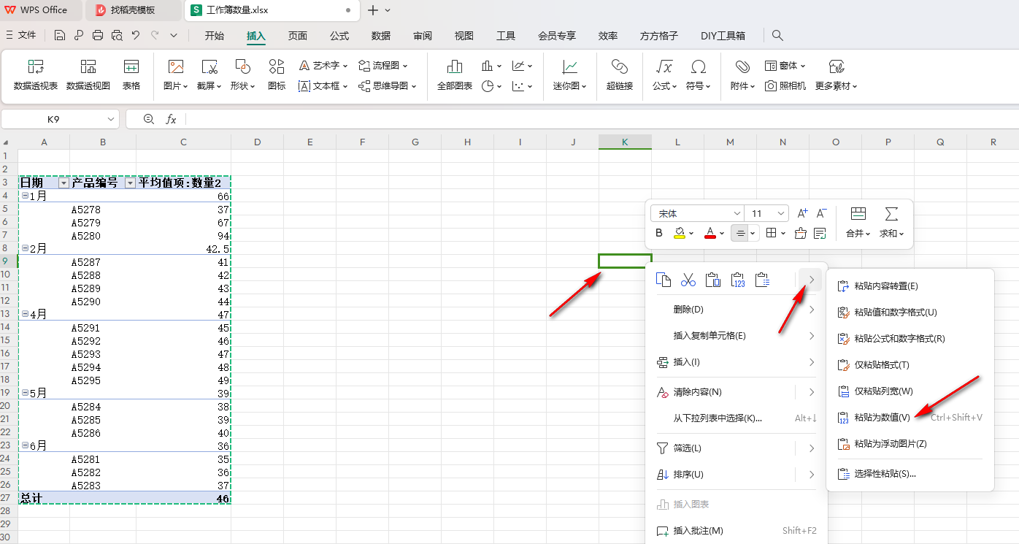Open a new tab with plus button
1019x544 pixels.
tap(372, 10)
